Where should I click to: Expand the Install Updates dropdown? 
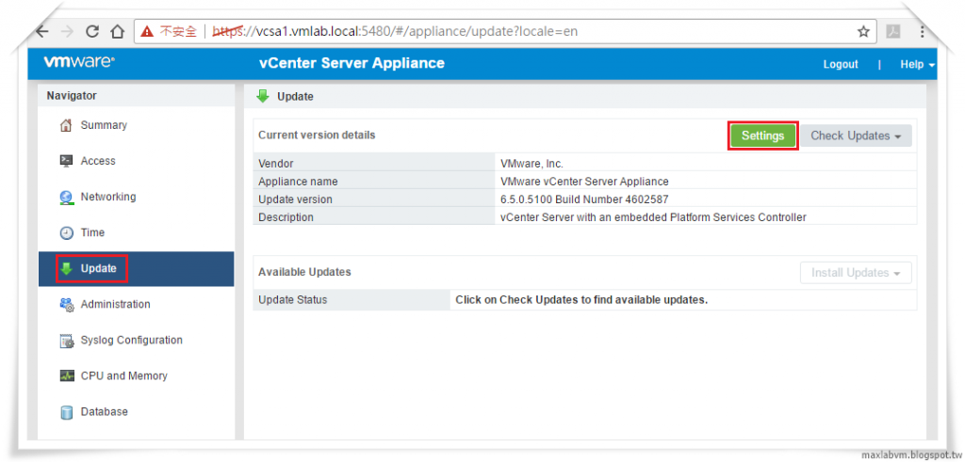click(856, 273)
